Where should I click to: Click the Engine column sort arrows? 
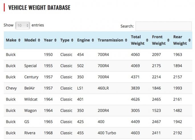click(93, 40)
